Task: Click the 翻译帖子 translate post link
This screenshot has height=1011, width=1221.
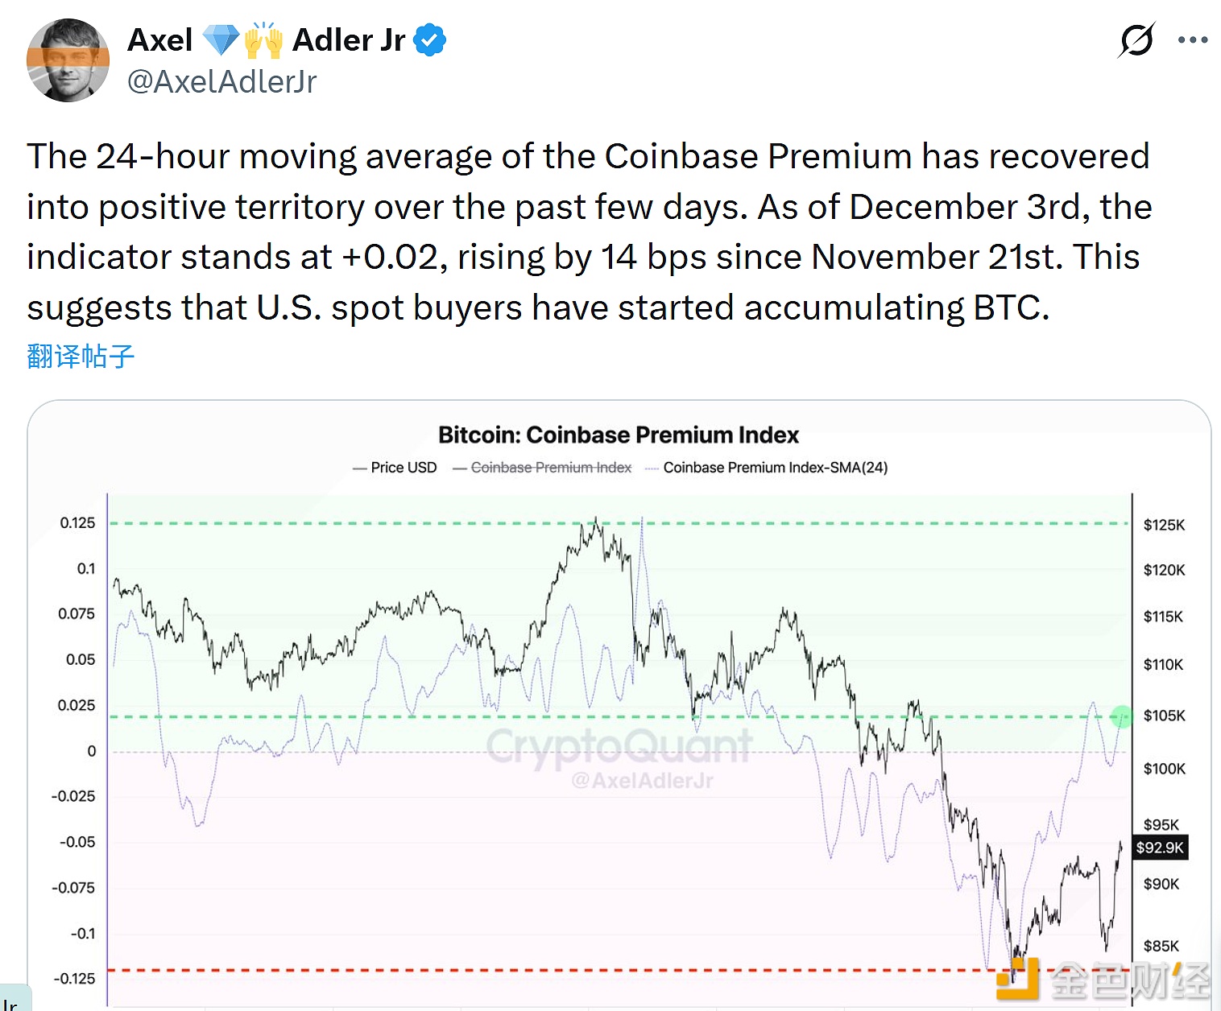Action: coord(81,356)
